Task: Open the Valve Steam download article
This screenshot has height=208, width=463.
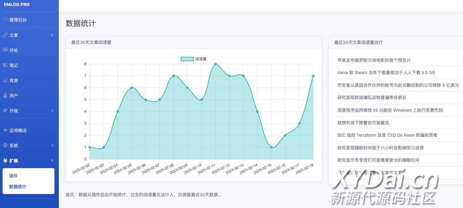Action: coord(386,72)
